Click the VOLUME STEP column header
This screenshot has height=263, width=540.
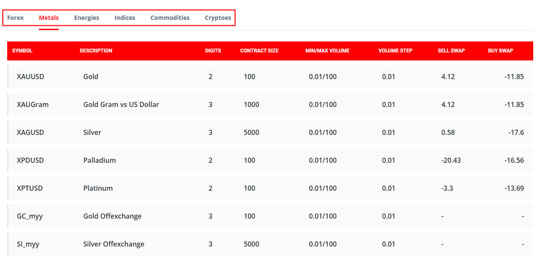point(396,51)
